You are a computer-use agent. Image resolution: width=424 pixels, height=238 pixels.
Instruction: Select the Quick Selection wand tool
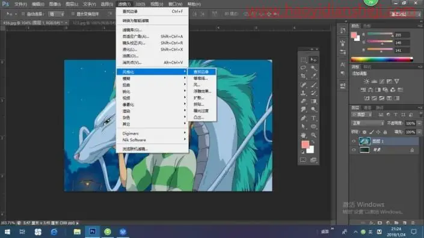click(x=313, y=68)
